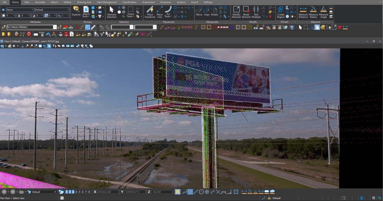
Task: Select the Rotate tool
Action: pyautogui.click(x=214, y=12)
